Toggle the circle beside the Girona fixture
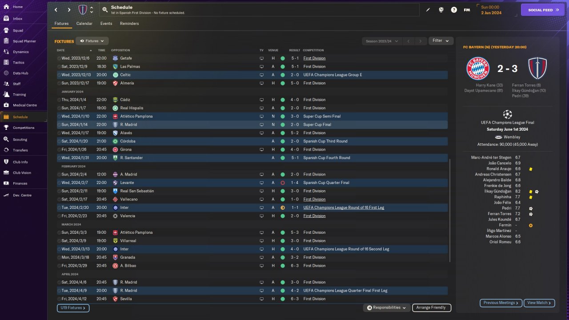 59,150
